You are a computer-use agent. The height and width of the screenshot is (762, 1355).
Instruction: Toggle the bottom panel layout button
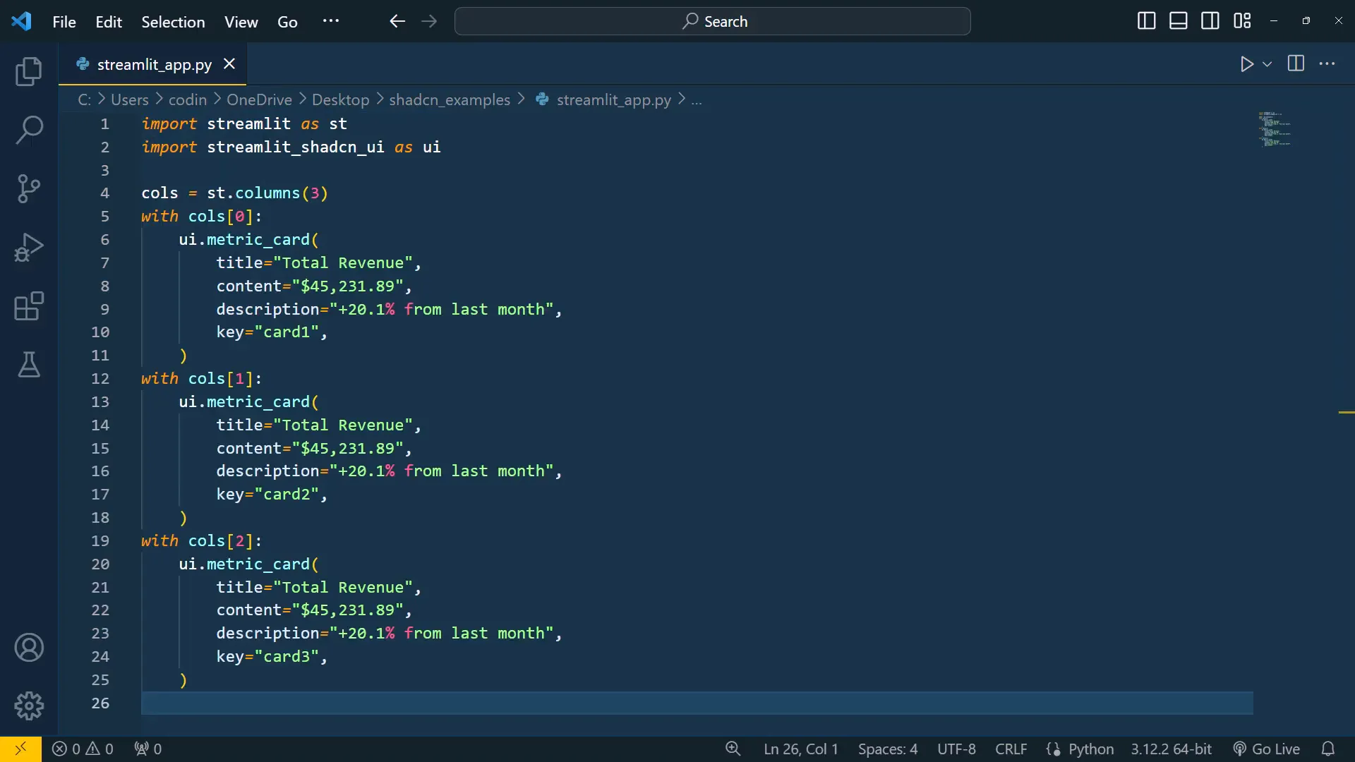tap(1178, 21)
